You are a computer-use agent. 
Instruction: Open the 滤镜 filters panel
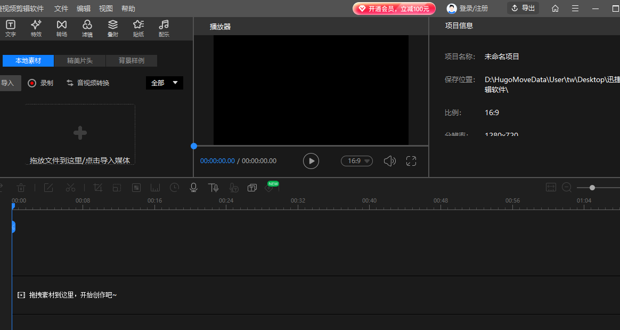(x=87, y=28)
